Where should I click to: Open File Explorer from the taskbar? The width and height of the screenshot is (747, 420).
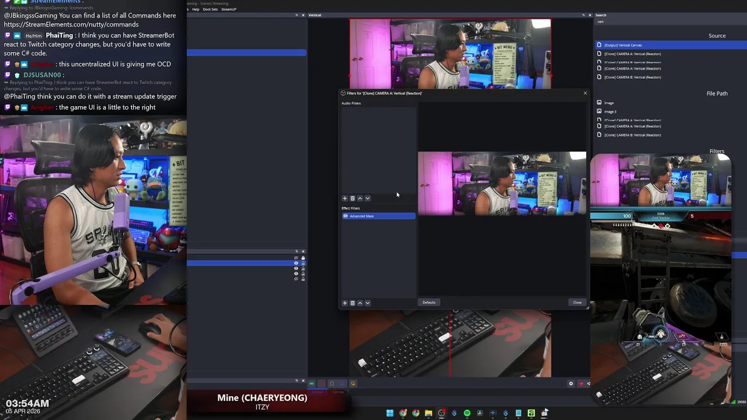[428, 413]
